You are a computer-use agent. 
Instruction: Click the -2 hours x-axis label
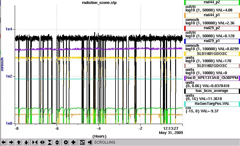(140, 128)
